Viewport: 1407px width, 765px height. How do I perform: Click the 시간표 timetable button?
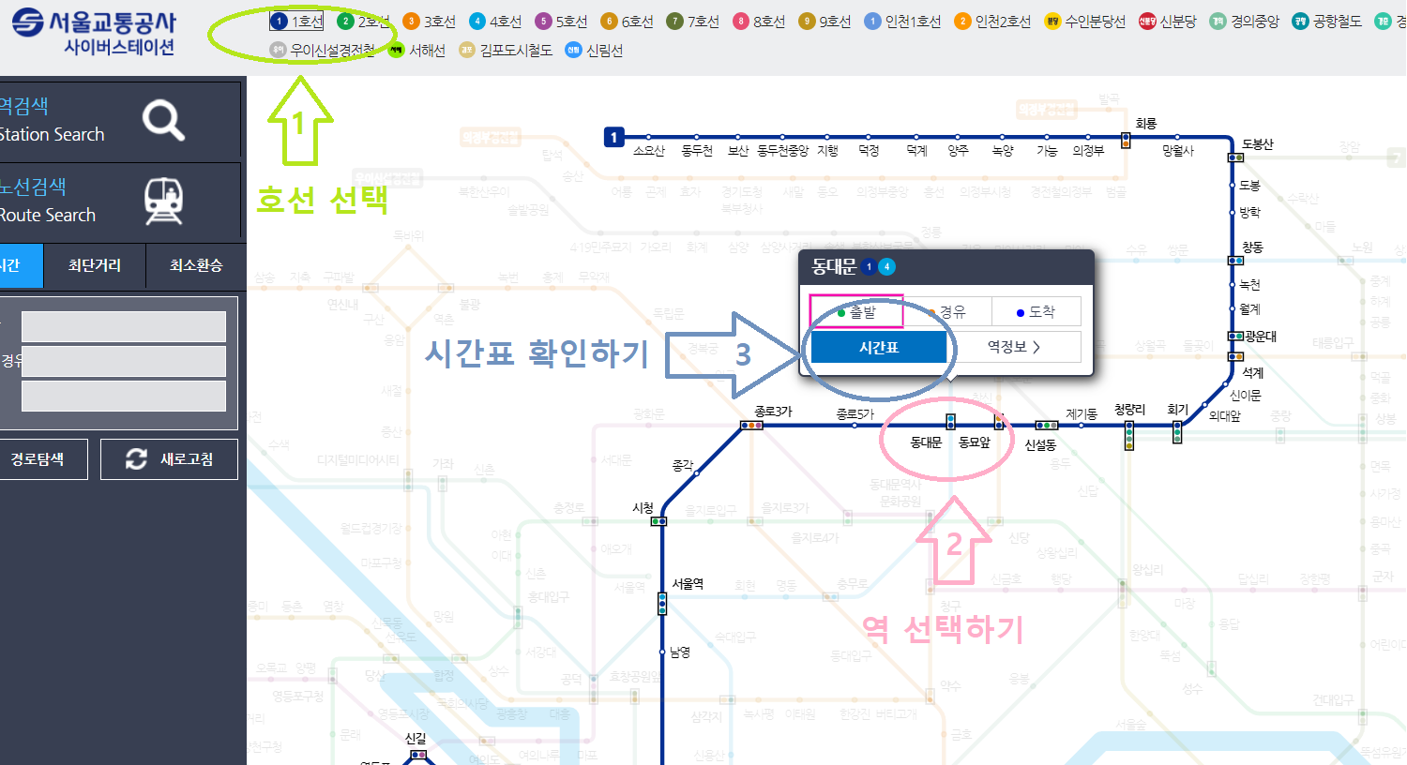(x=878, y=347)
